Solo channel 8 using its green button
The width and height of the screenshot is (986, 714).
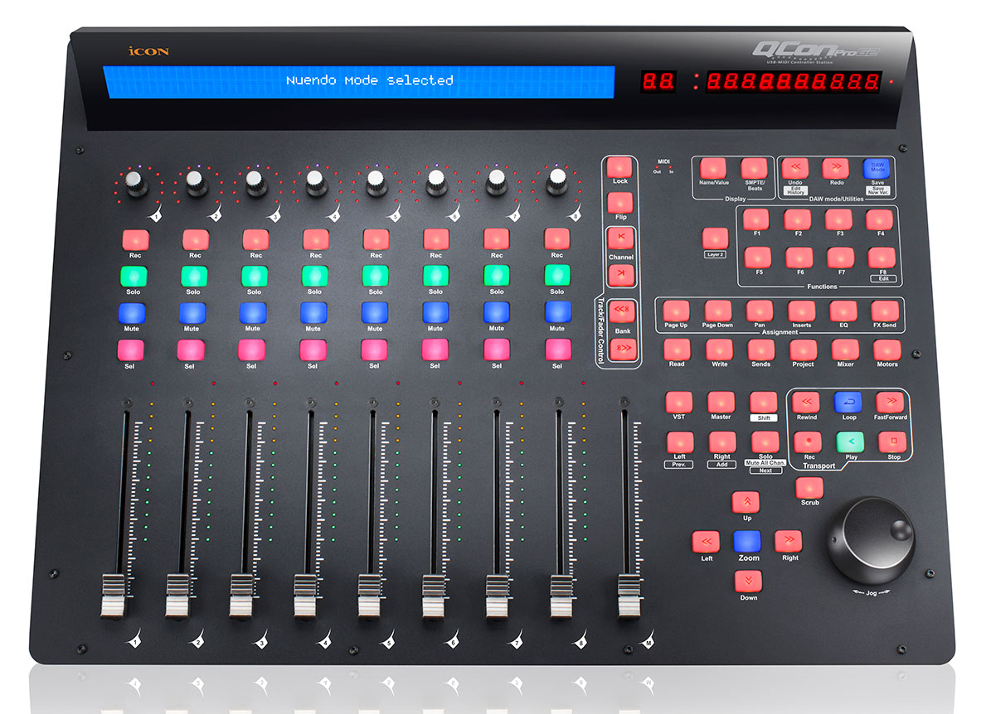(x=557, y=275)
